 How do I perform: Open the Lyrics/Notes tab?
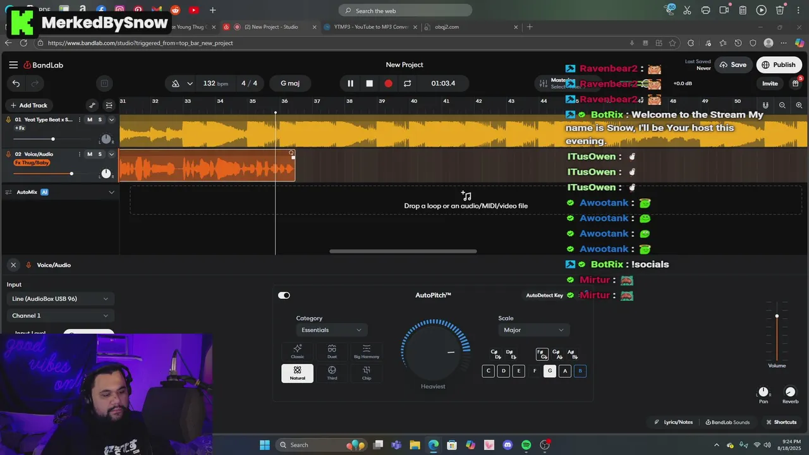[x=674, y=422]
